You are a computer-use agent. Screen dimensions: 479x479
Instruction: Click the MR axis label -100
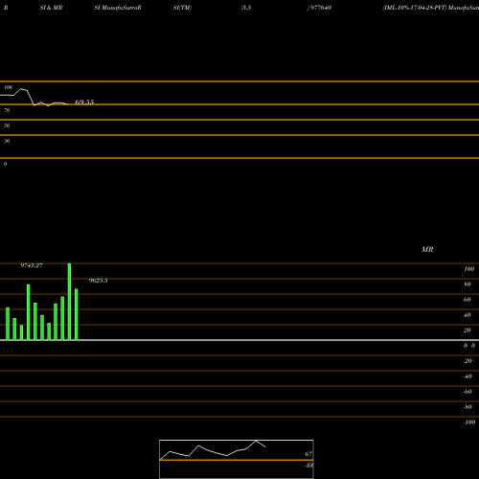point(469,422)
